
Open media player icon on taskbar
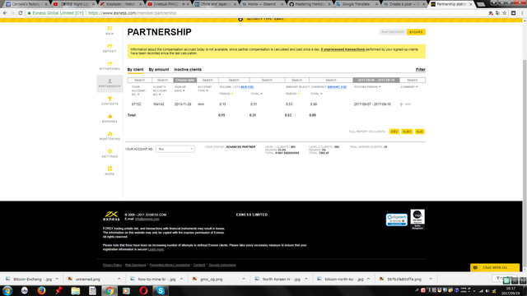coord(126,290)
